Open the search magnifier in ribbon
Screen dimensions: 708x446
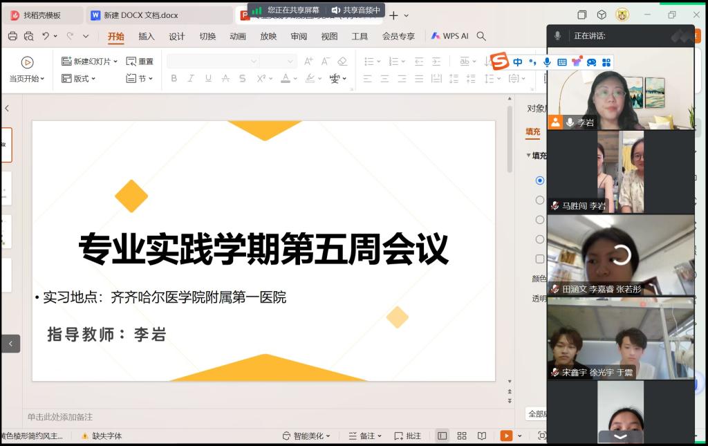[x=481, y=36]
